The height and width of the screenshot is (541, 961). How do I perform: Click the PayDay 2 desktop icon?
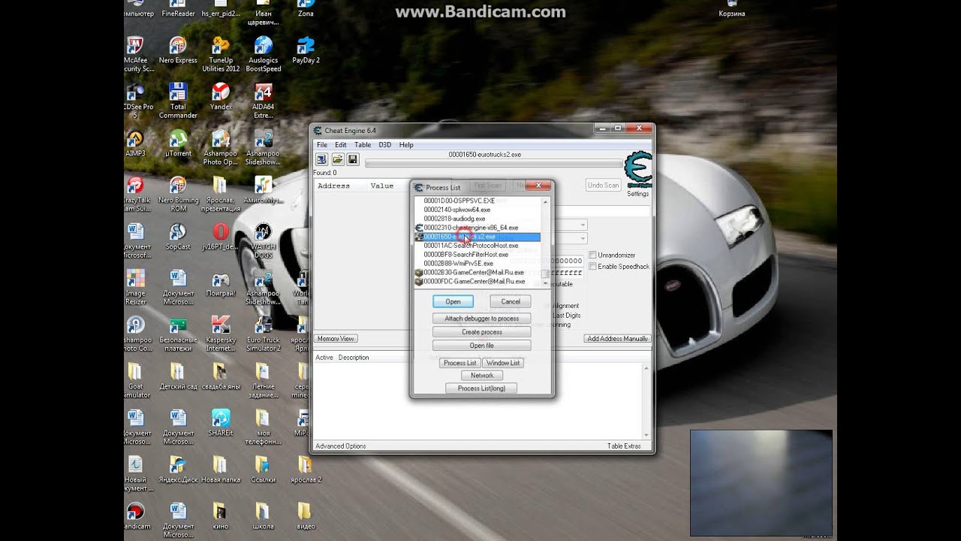pos(306,51)
